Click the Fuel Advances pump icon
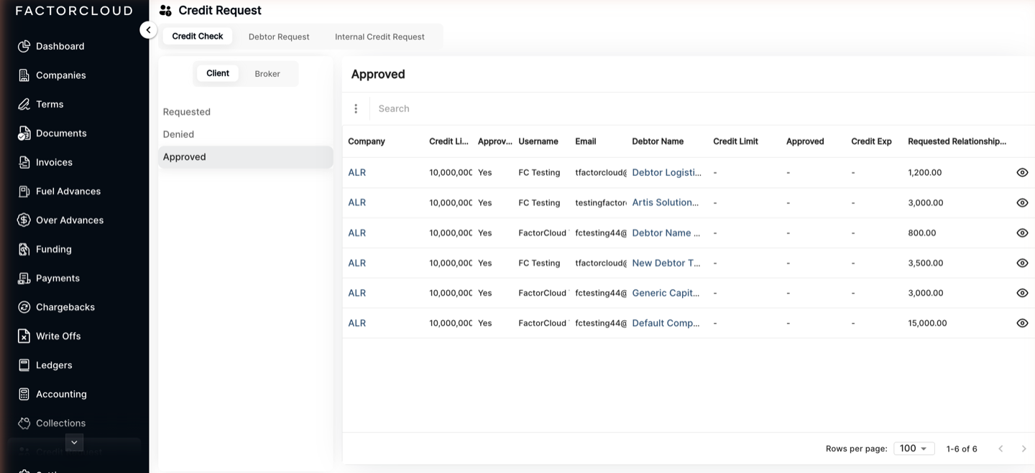The height and width of the screenshot is (473, 1035). point(24,191)
